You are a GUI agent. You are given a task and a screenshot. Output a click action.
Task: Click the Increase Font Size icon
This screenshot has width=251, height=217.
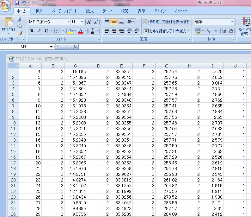[89, 22]
